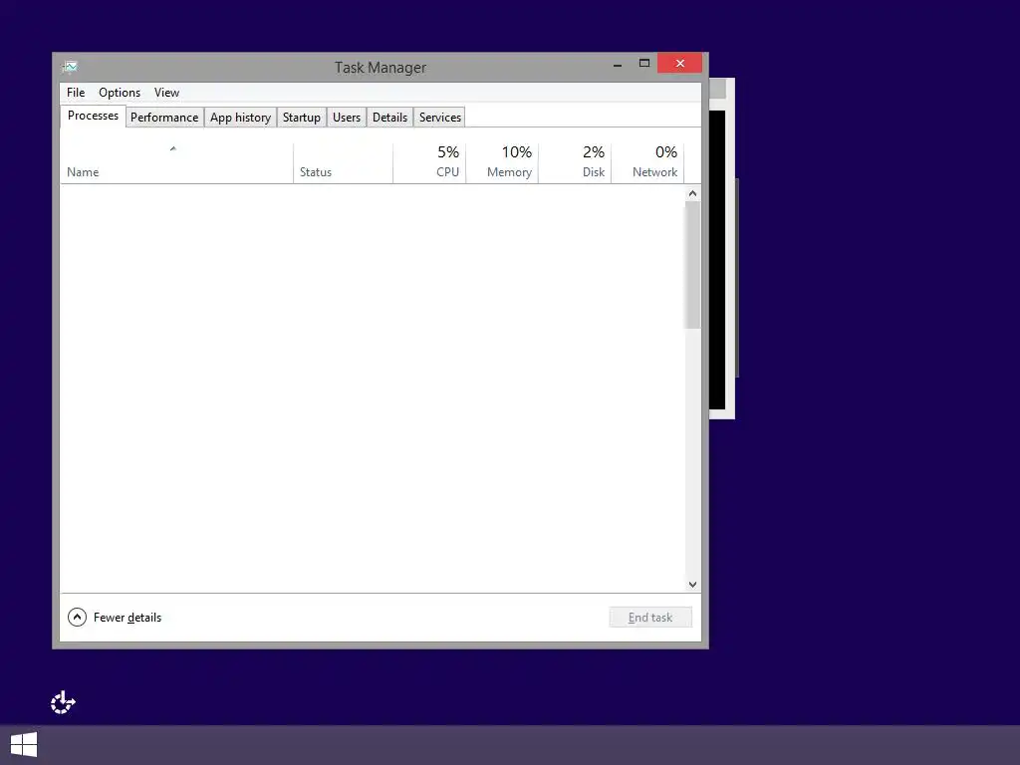Click the scrollbar down arrow

click(693, 584)
